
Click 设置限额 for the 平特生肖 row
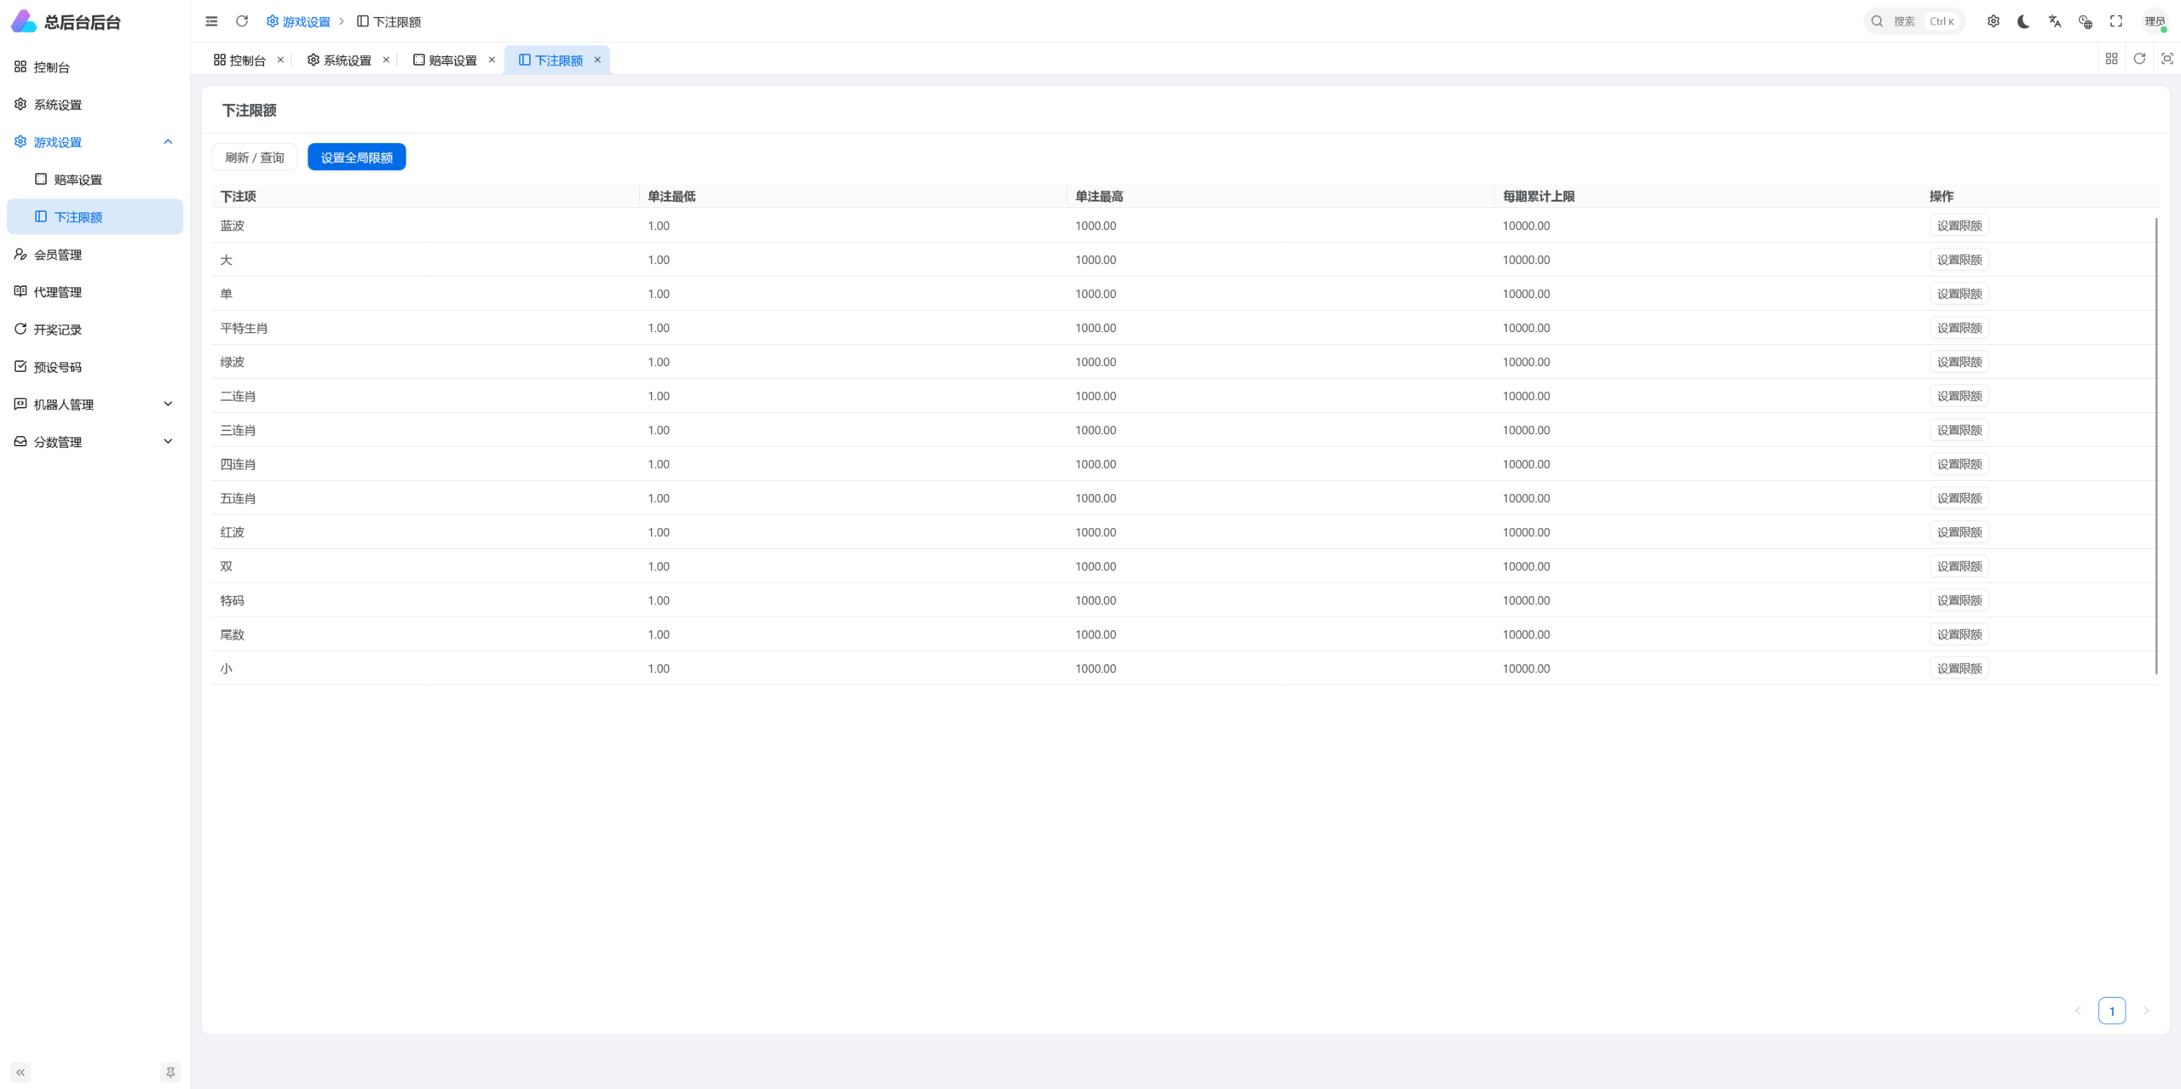pos(1959,328)
